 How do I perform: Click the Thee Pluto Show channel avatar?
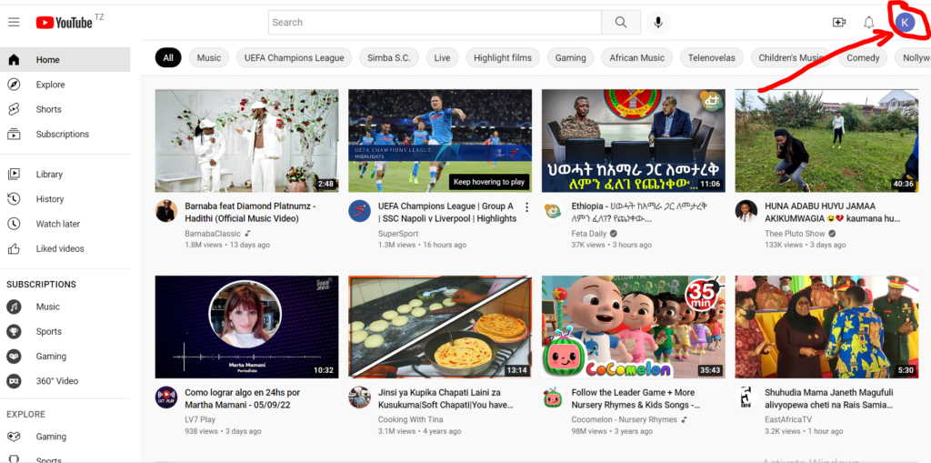pos(746,211)
